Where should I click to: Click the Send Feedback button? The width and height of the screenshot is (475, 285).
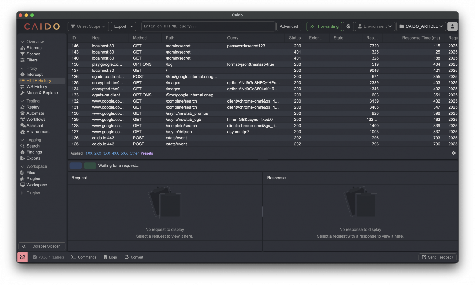437,257
